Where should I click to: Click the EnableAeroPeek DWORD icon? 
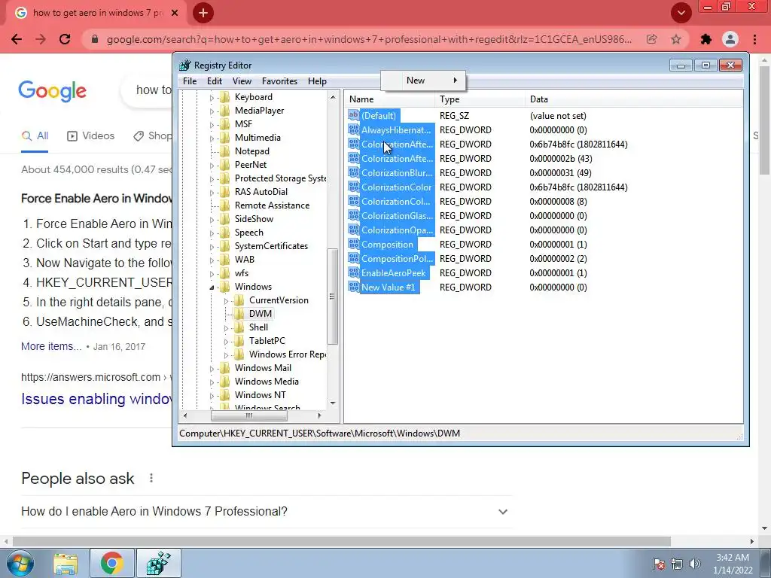click(x=354, y=272)
